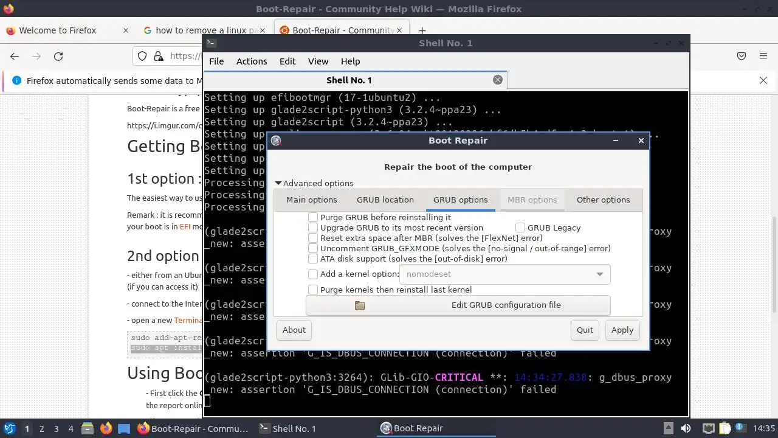Open the volume control in the system tray
Screen dimensions: 778x438
pos(686,428)
